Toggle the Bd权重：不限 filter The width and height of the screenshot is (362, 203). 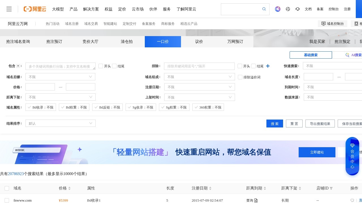(74, 107)
